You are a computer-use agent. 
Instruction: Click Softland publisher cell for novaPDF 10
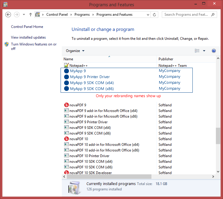165,139
